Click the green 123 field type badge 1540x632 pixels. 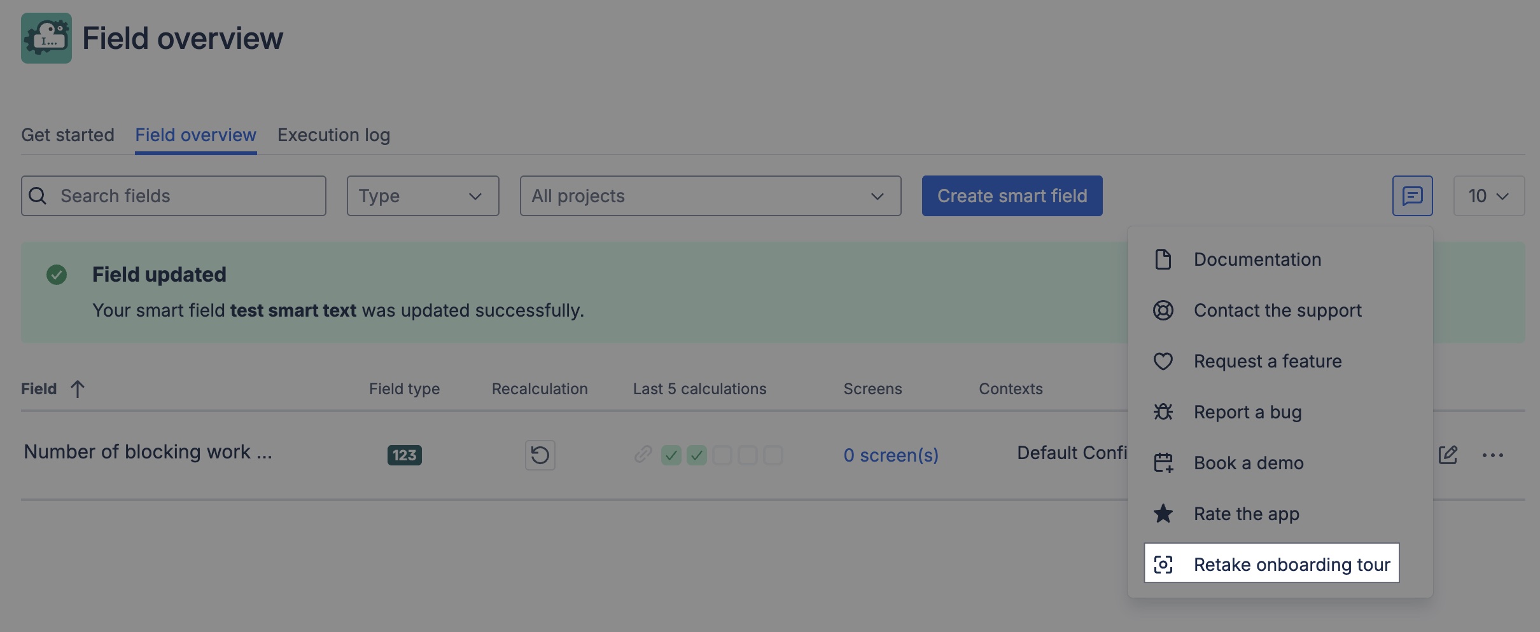click(404, 455)
